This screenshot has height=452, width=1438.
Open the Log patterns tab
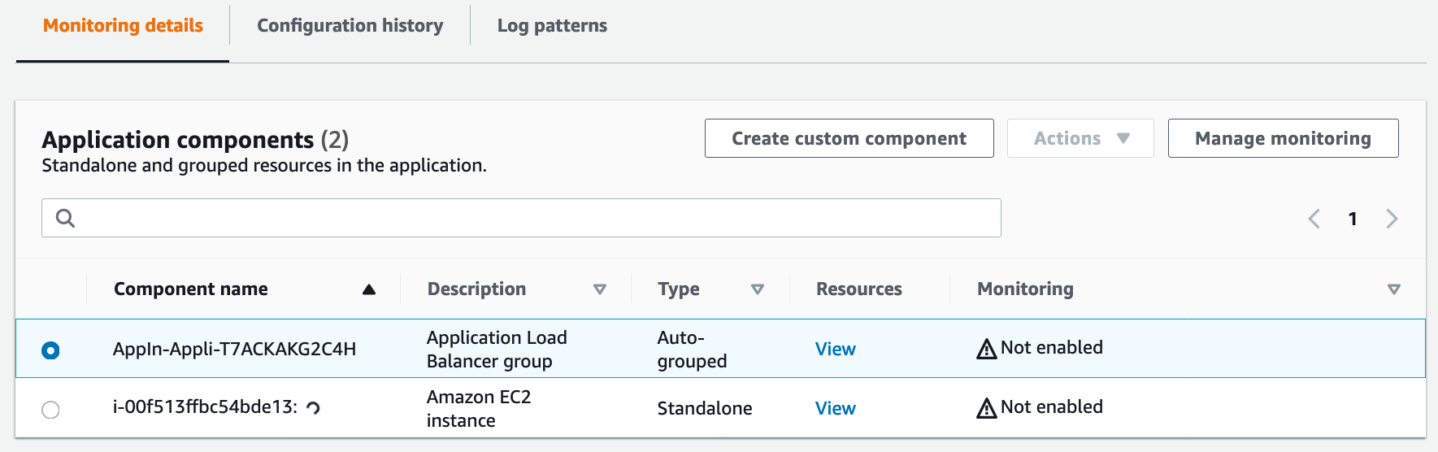tap(552, 26)
